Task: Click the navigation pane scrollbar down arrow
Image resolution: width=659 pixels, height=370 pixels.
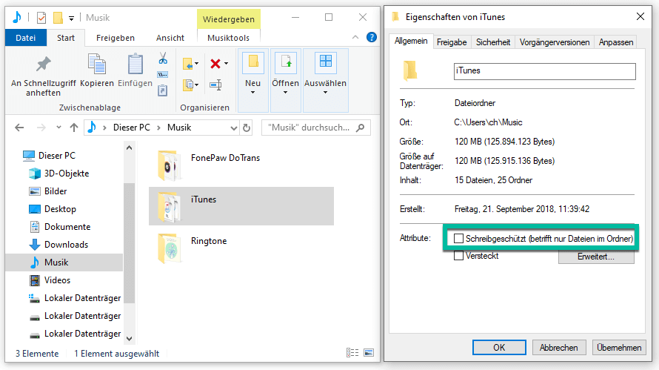Action: (x=130, y=338)
